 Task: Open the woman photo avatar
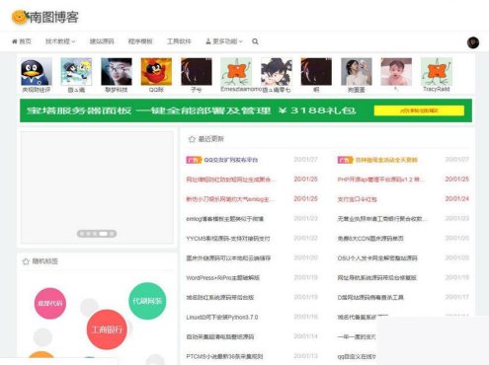tap(357, 71)
